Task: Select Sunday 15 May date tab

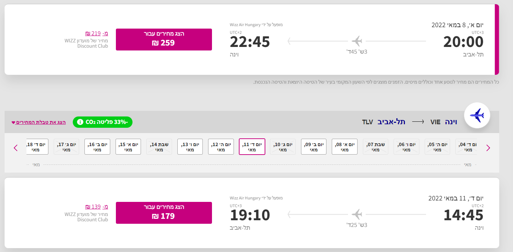Action: 128,147
